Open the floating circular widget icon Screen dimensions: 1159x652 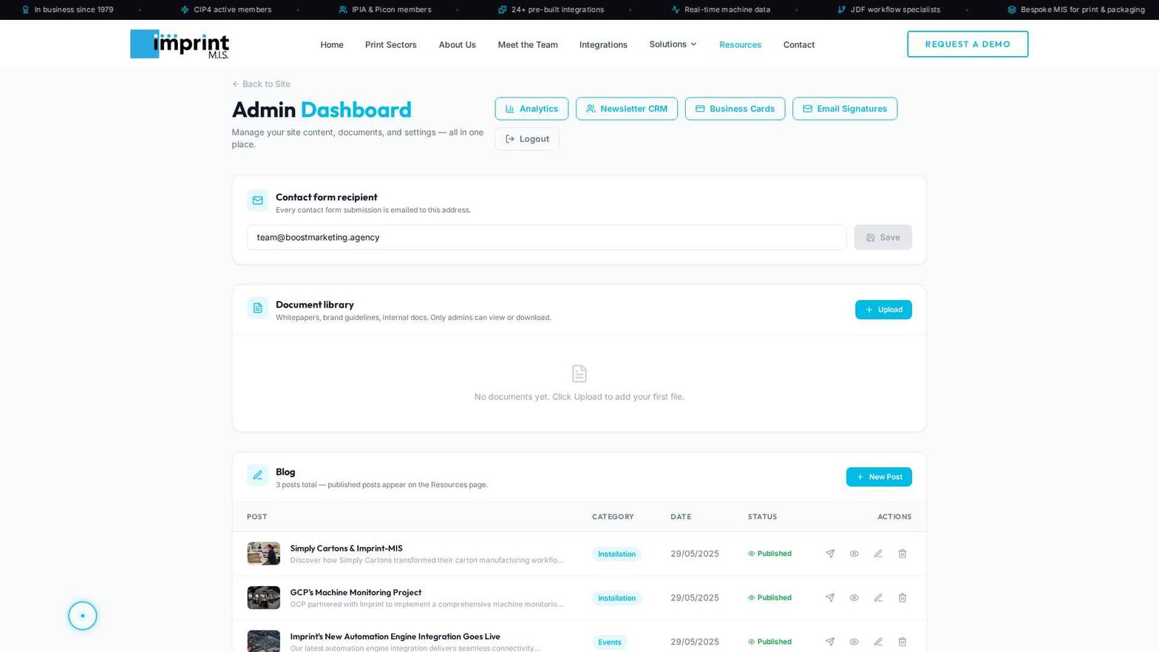(83, 616)
